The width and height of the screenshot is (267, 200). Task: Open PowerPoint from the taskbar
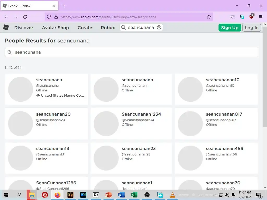click(109, 195)
